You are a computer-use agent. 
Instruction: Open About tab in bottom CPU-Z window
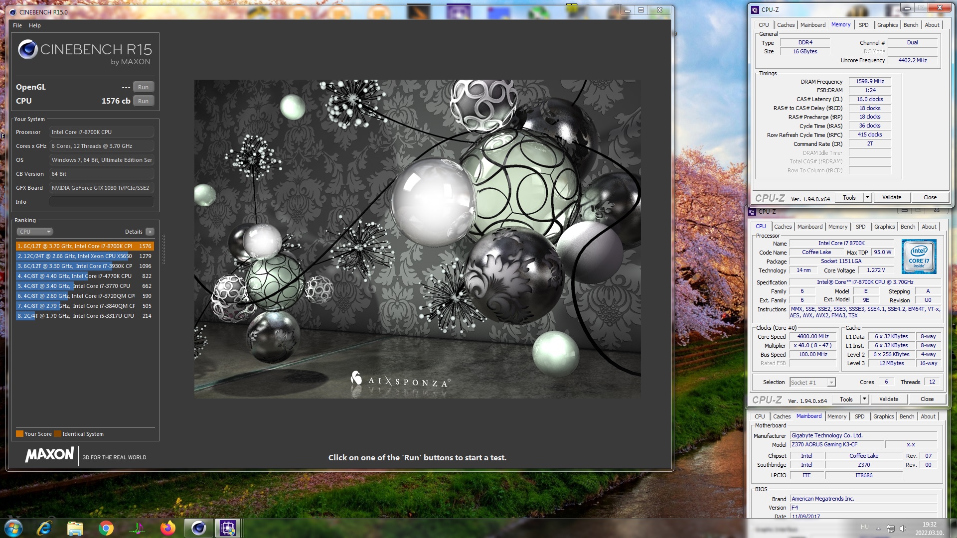click(x=928, y=416)
